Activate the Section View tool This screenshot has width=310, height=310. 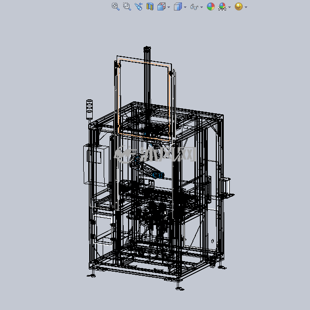(150, 6)
